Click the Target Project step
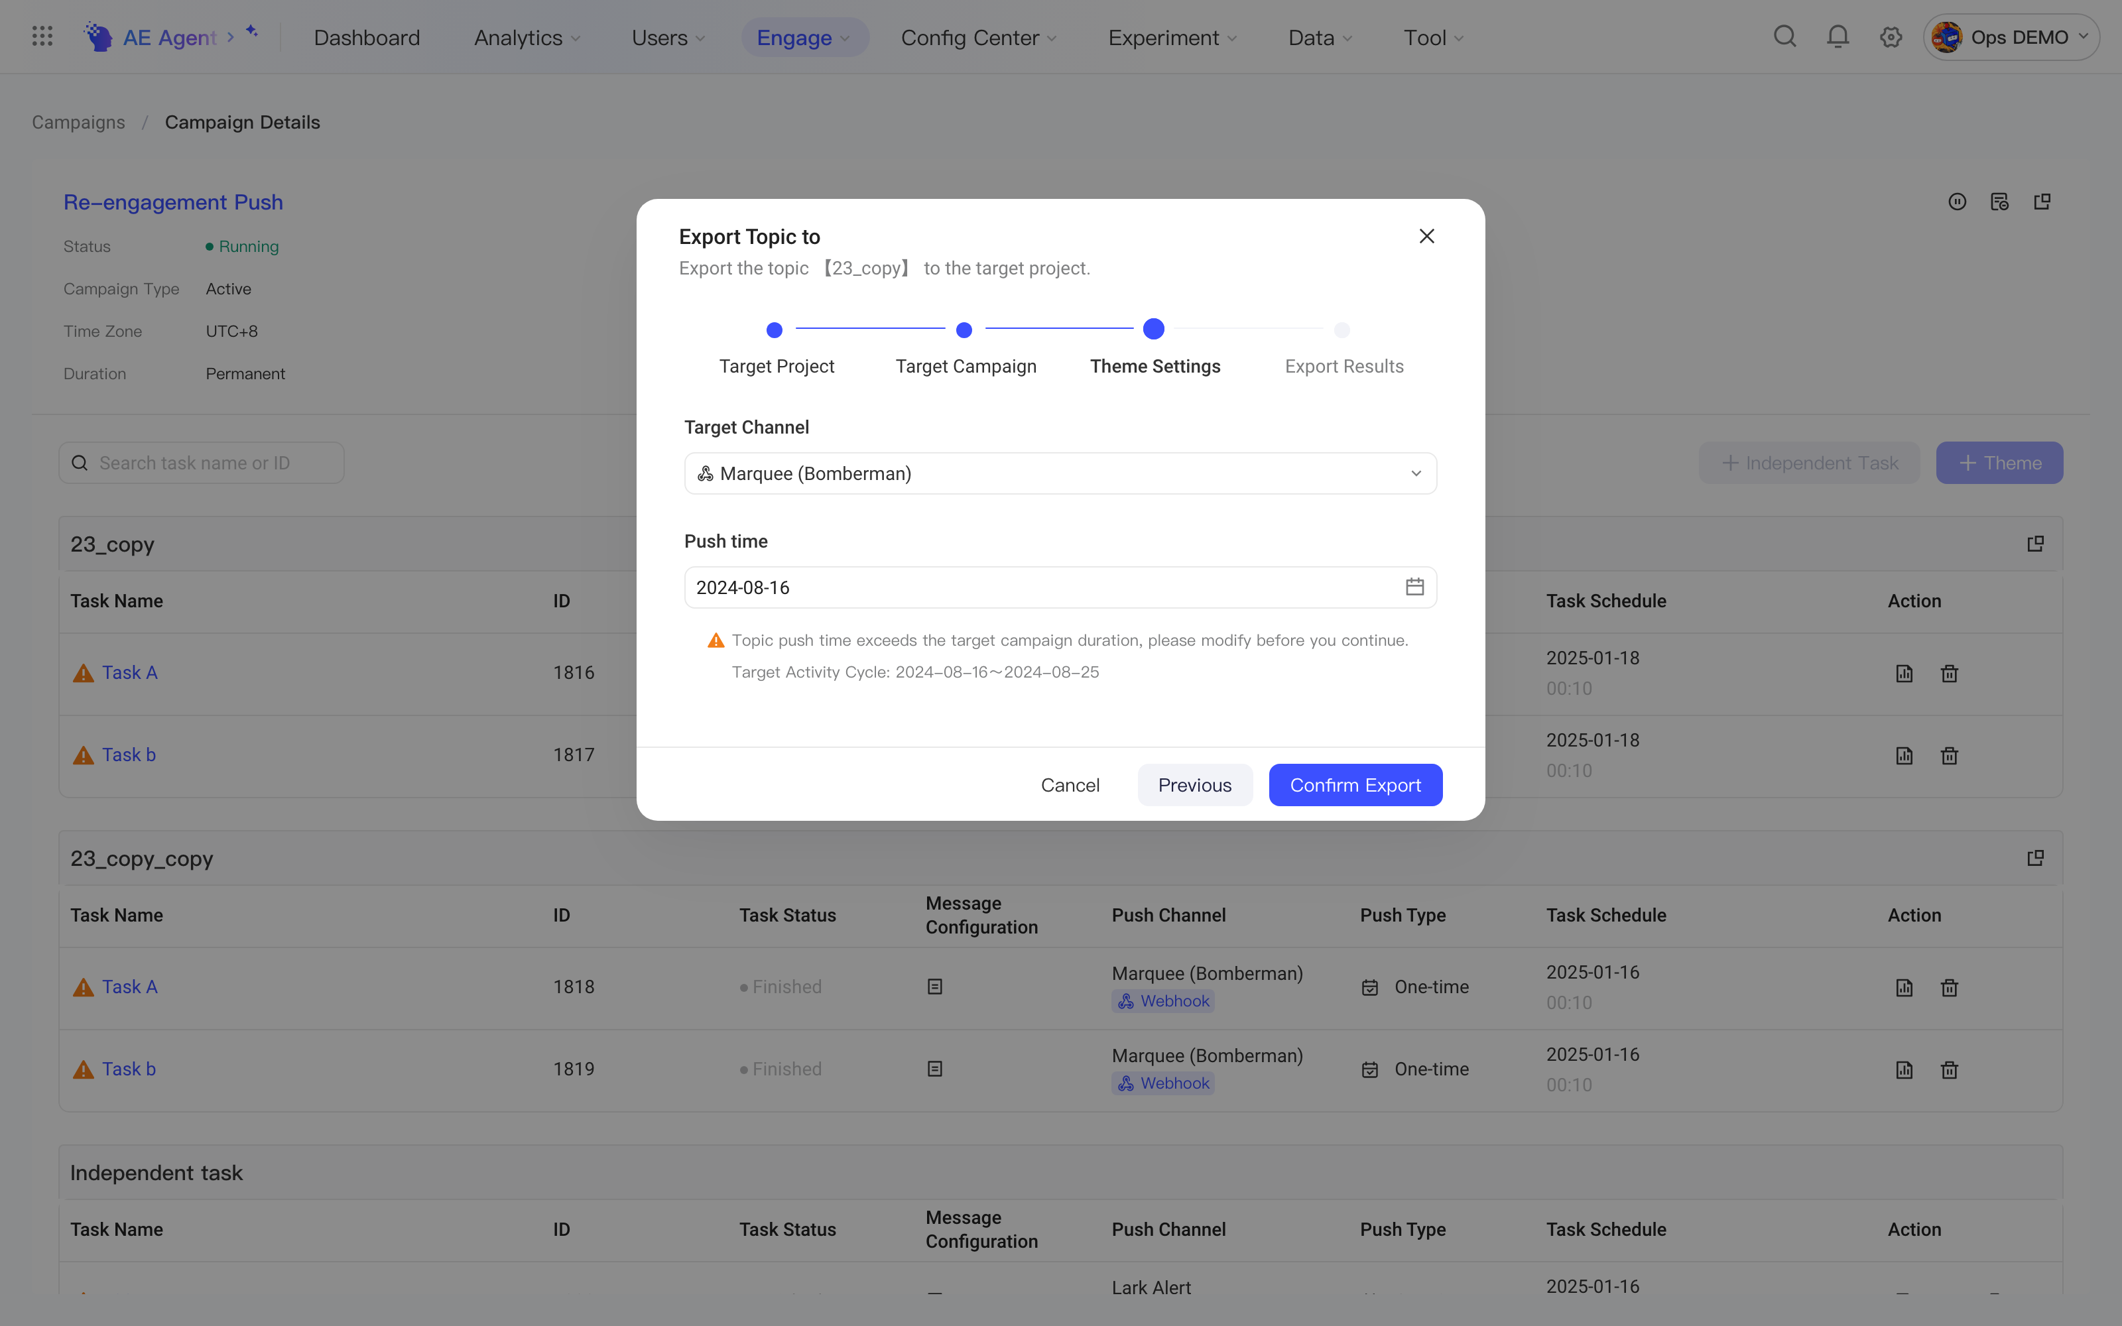This screenshot has height=1326, width=2122. pyautogui.click(x=776, y=348)
